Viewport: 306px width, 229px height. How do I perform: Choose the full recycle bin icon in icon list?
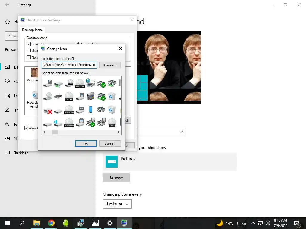(112, 96)
